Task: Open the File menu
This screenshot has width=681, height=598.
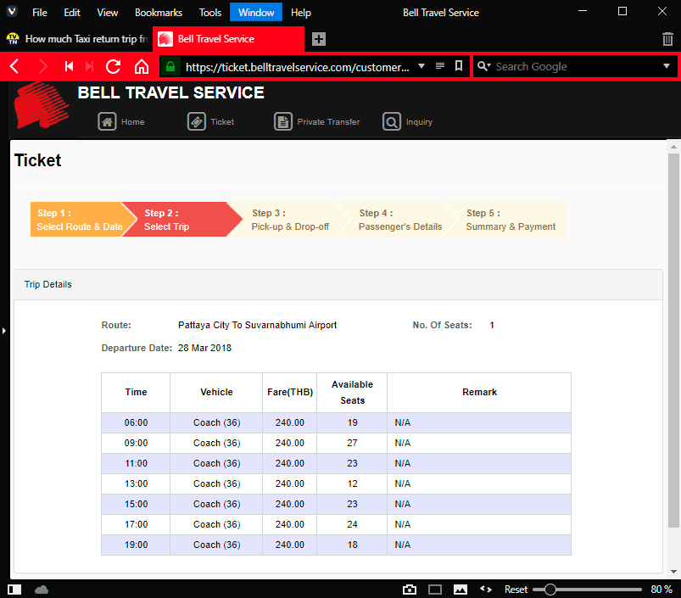Action: [x=40, y=13]
